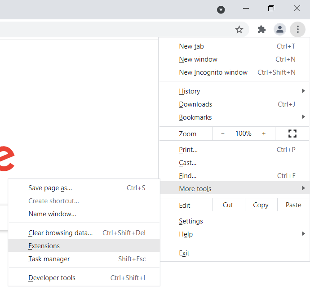The width and height of the screenshot is (310, 308).
Task: Click the profile avatar icon
Action: 280,30
